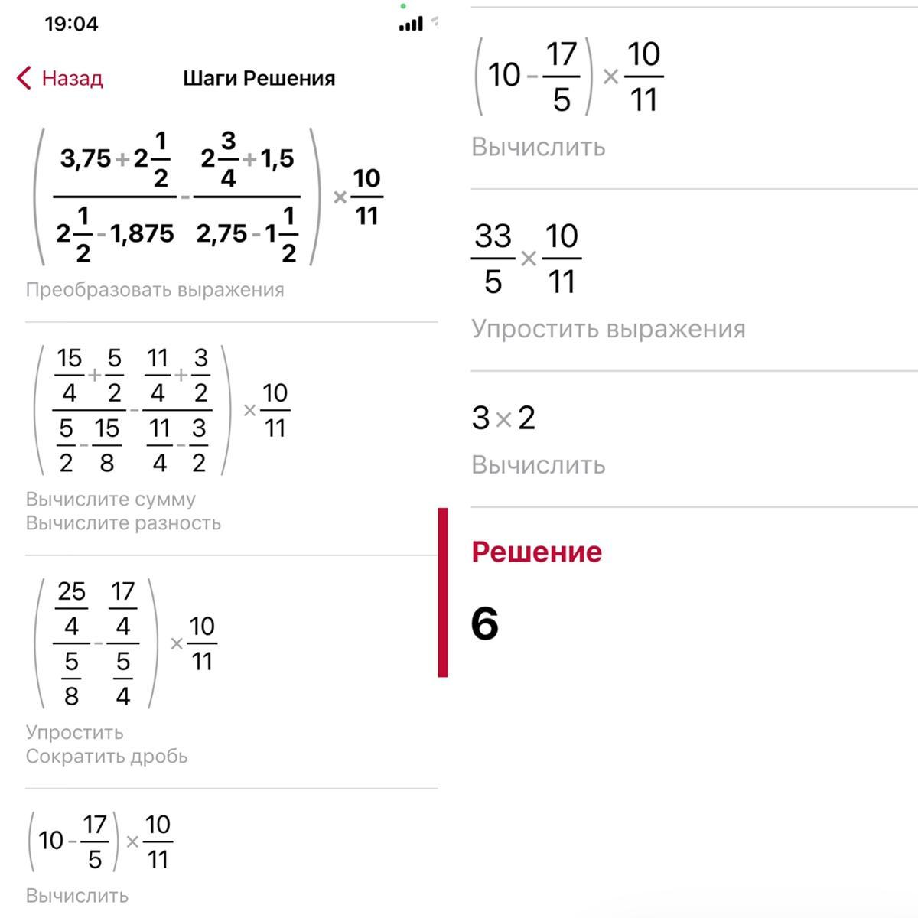Tap the Вычислите разность hint text
918x918 pixels.
[x=123, y=523]
